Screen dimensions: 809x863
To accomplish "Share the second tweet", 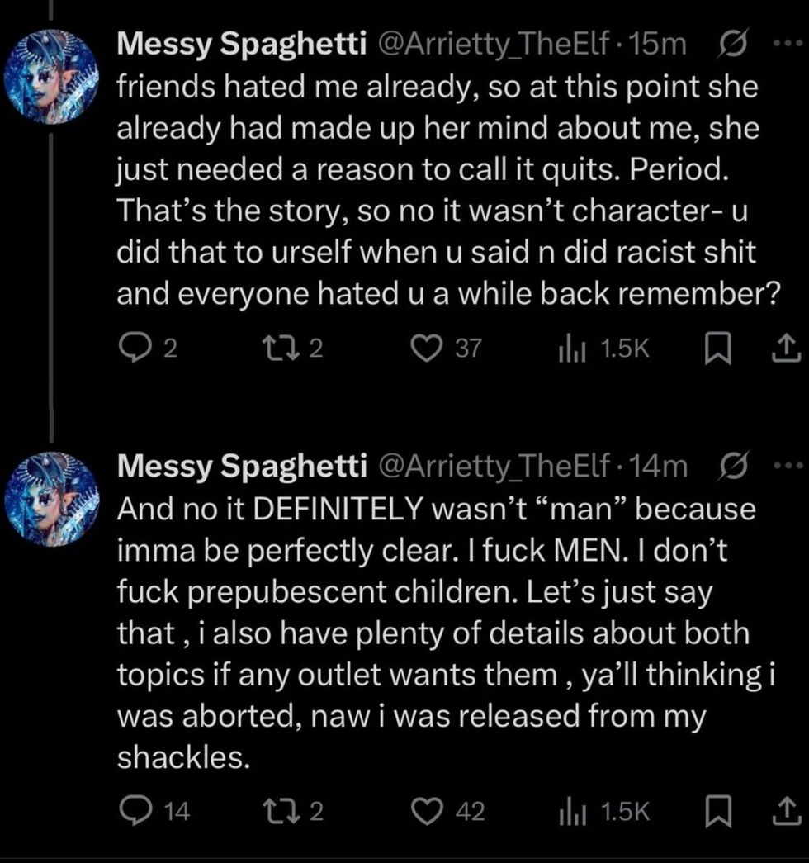I will [x=783, y=813].
